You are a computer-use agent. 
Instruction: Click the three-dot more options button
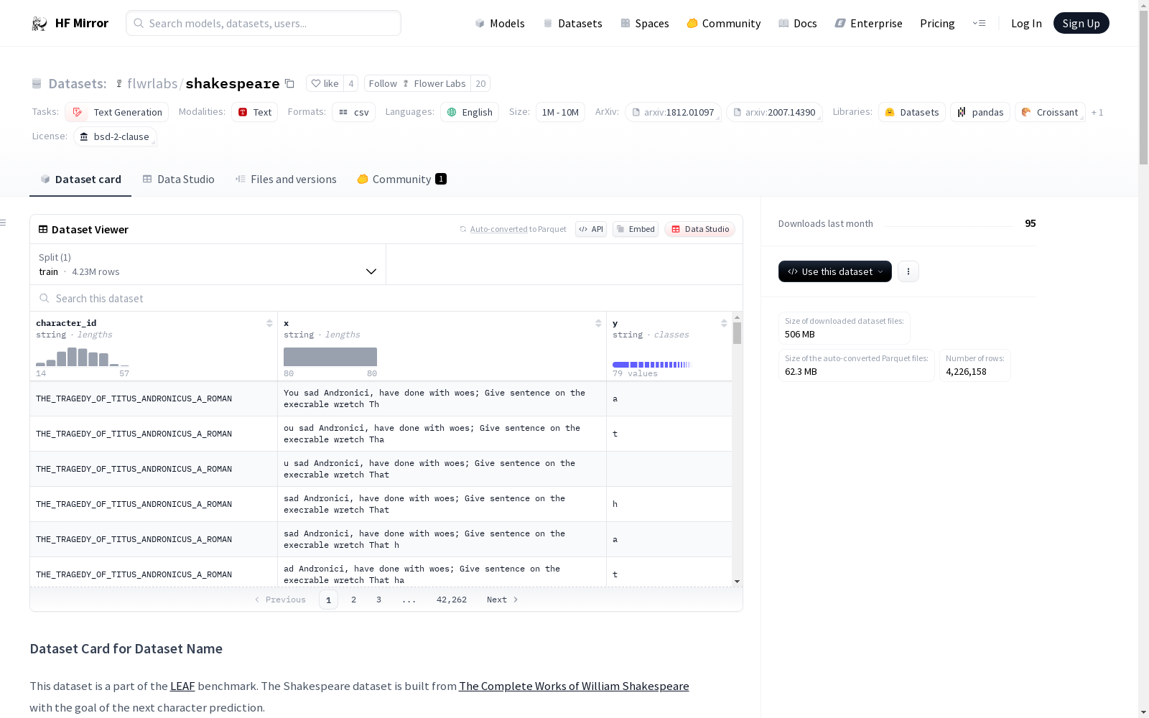coord(908,271)
